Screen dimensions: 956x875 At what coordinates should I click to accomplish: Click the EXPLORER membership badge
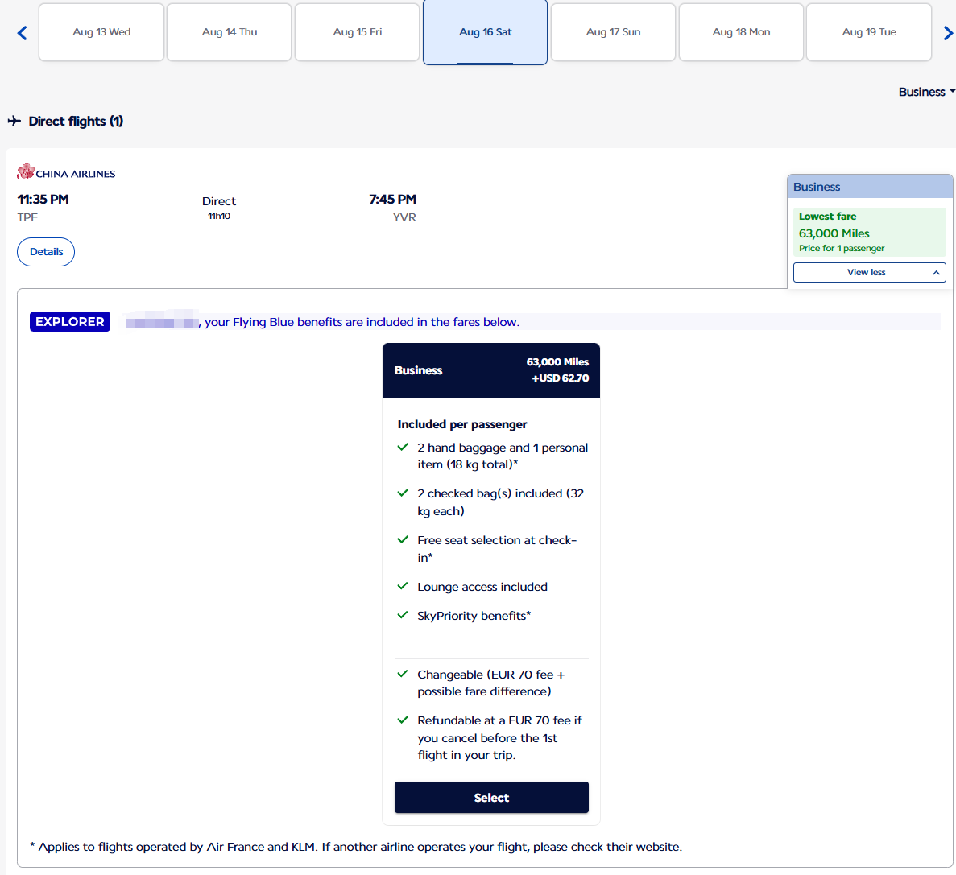[x=70, y=321]
